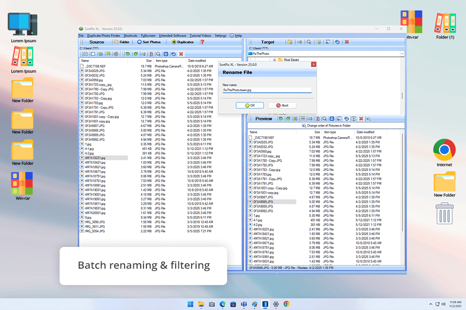The image size is (466, 310).
Task: Open Microsoft Edge from the taskbar
Action: pos(223,304)
